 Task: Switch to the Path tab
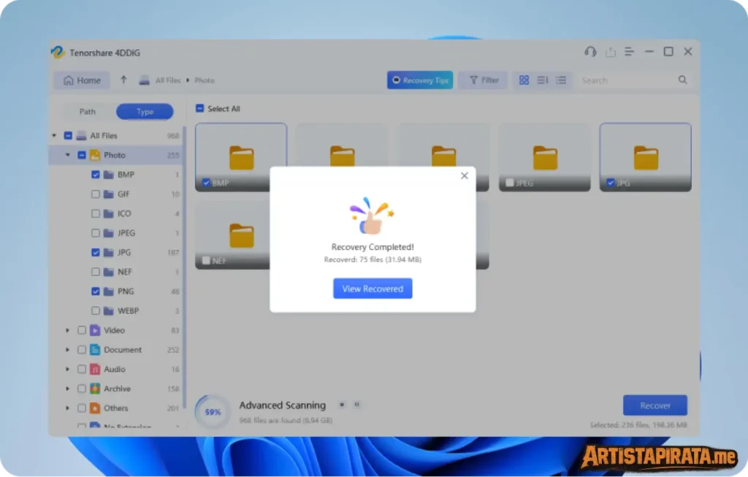88,112
